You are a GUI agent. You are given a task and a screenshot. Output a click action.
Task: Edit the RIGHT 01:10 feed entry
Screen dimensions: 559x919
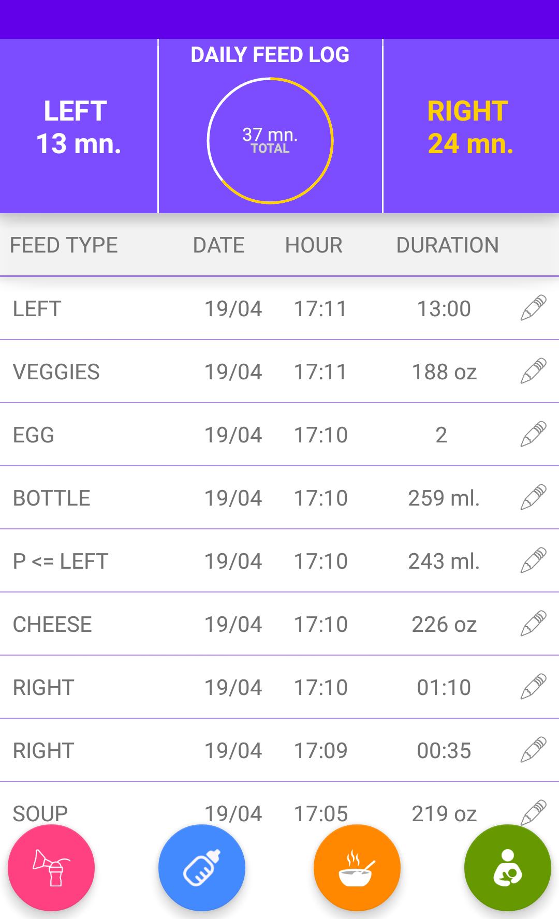[x=533, y=687]
